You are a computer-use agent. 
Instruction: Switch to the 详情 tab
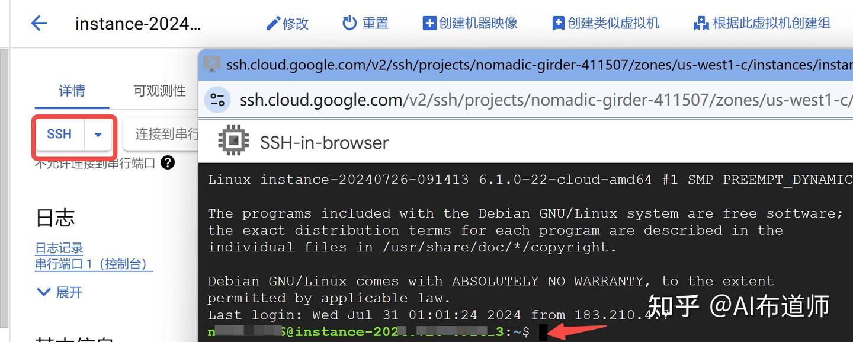click(72, 91)
